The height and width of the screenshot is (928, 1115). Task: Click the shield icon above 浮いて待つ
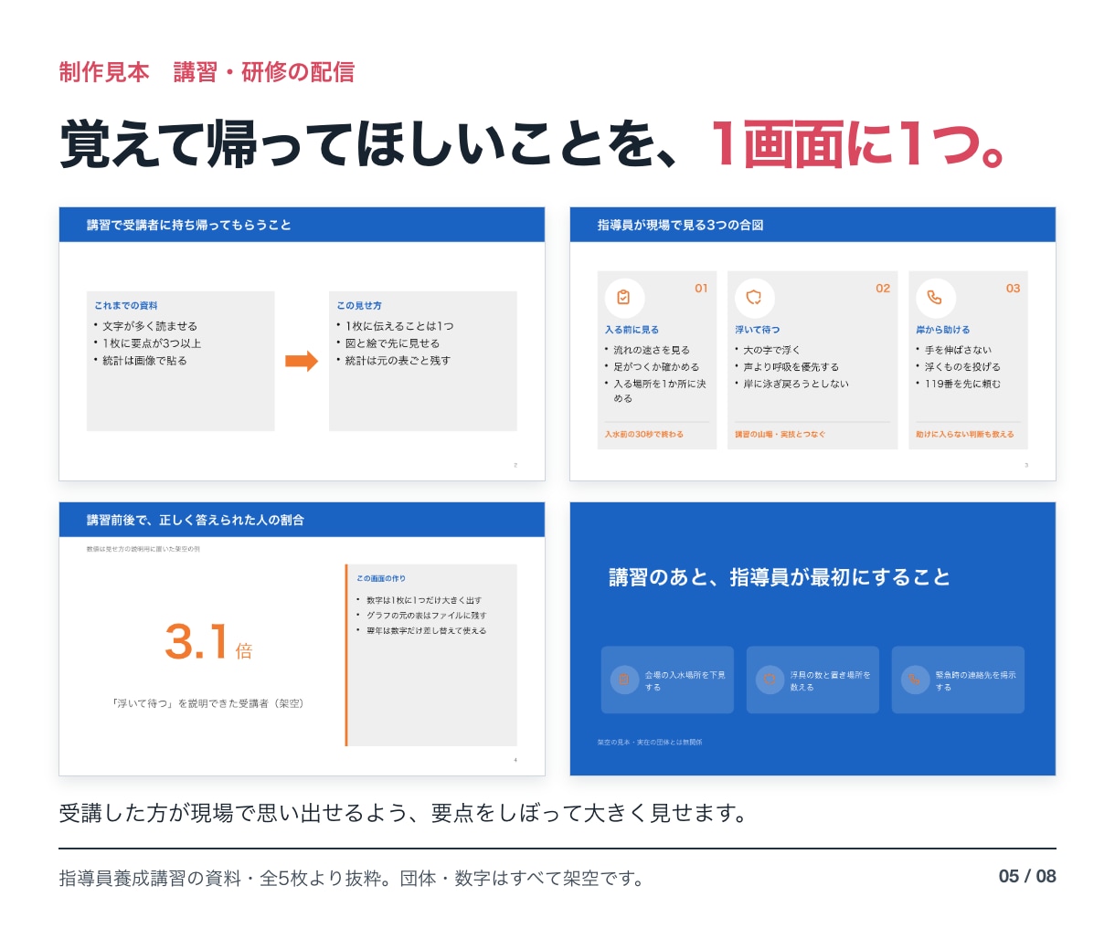pyautogui.click(x=754, y=297)
